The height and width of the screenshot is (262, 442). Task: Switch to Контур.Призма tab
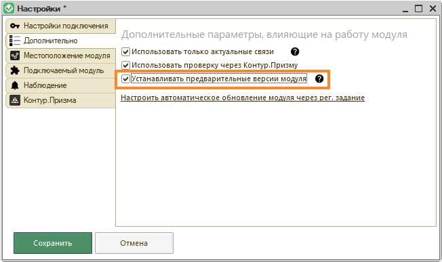click(x=60, y=100)
